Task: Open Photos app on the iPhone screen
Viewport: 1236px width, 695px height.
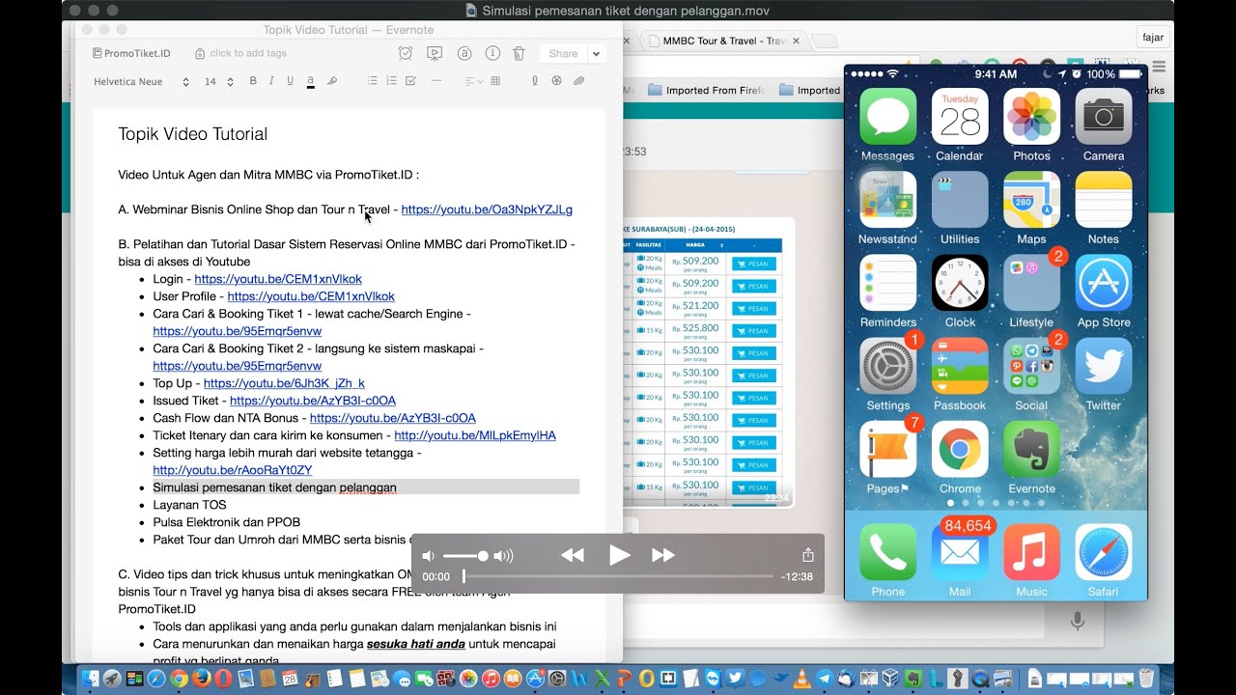Action: coord(1031,117)
